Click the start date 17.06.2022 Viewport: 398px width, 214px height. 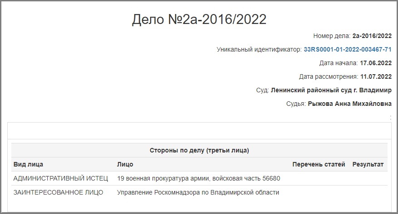point(376,63)
